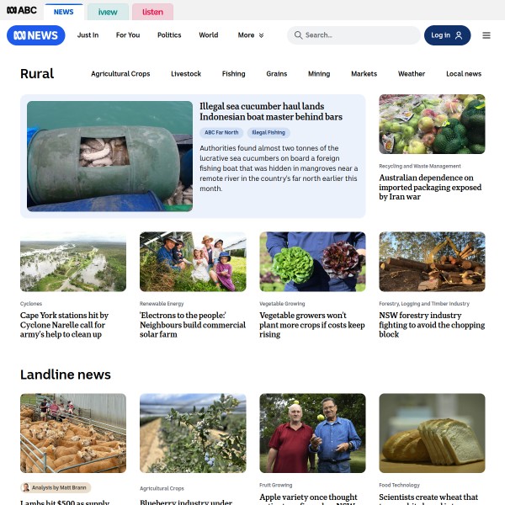Click the Illegal Fishing tag
The width and height of the screenshot is (505, 505).
click(x=268, y=132)
